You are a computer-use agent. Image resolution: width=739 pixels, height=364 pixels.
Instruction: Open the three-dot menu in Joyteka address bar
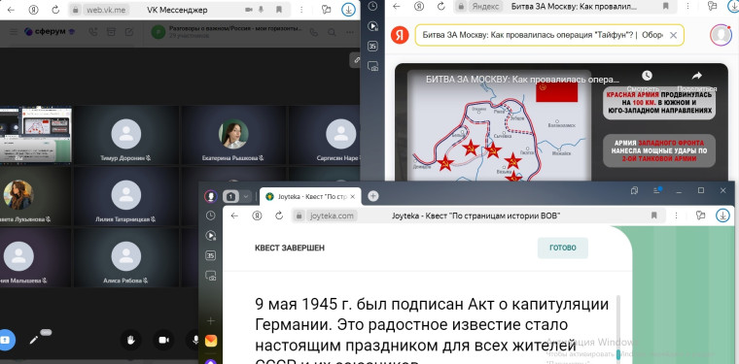(677, 215)
